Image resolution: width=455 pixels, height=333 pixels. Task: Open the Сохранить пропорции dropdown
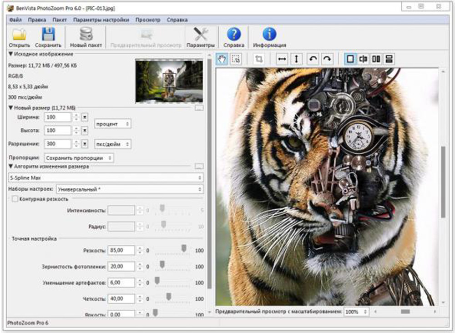[x=79, y=158]
